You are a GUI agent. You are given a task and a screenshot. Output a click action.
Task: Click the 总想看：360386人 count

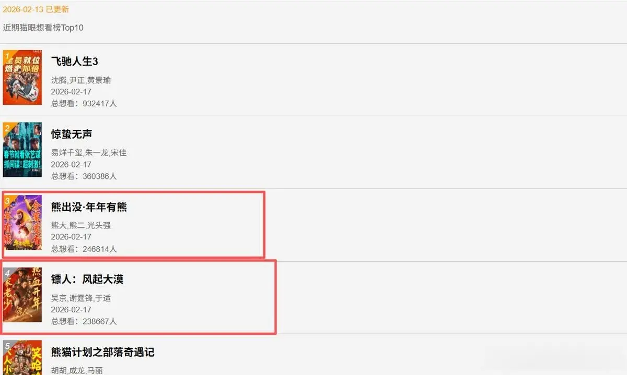coord(84,176)
